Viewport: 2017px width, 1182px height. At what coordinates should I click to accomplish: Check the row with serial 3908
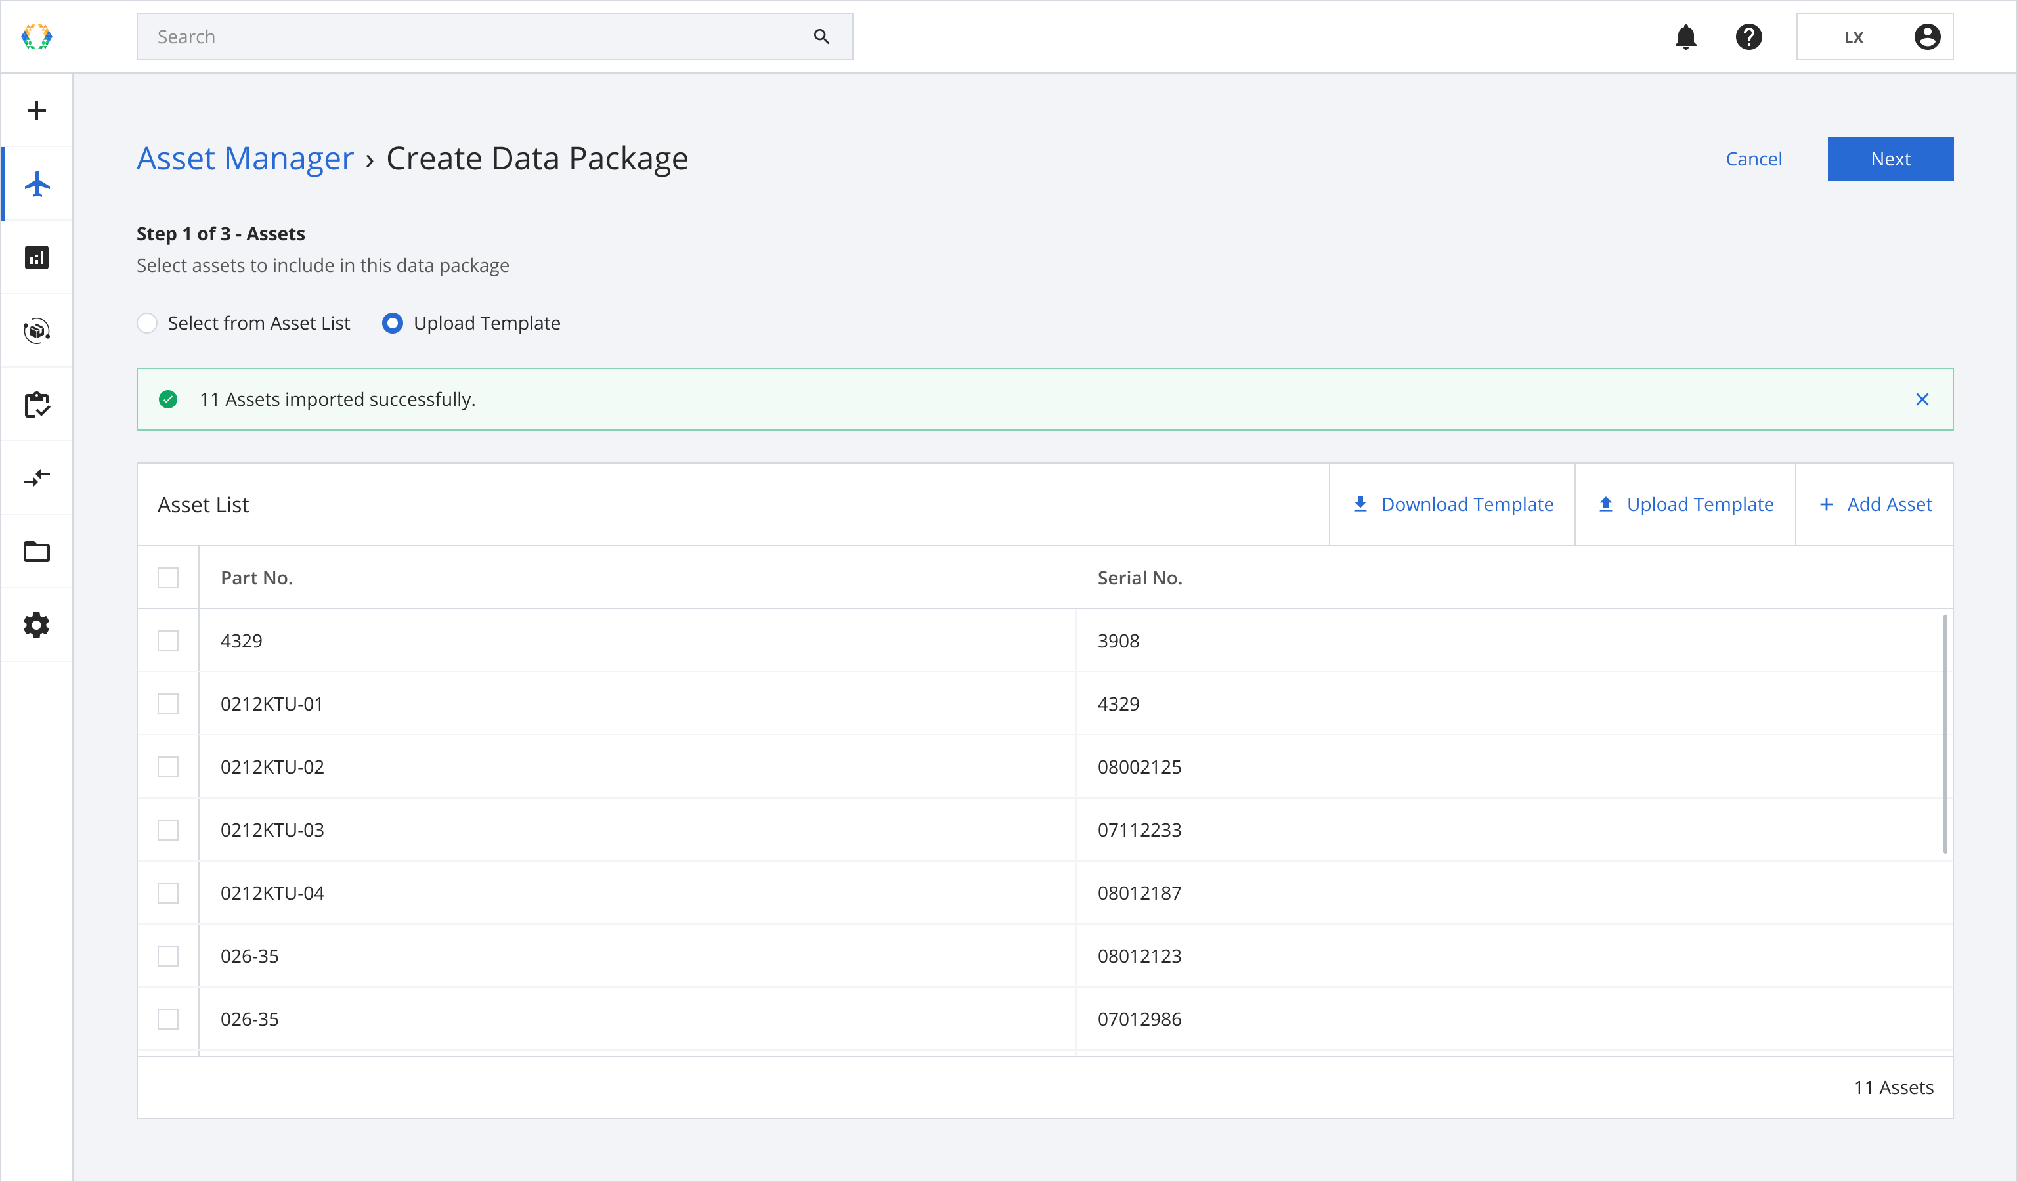coord(168,641)
